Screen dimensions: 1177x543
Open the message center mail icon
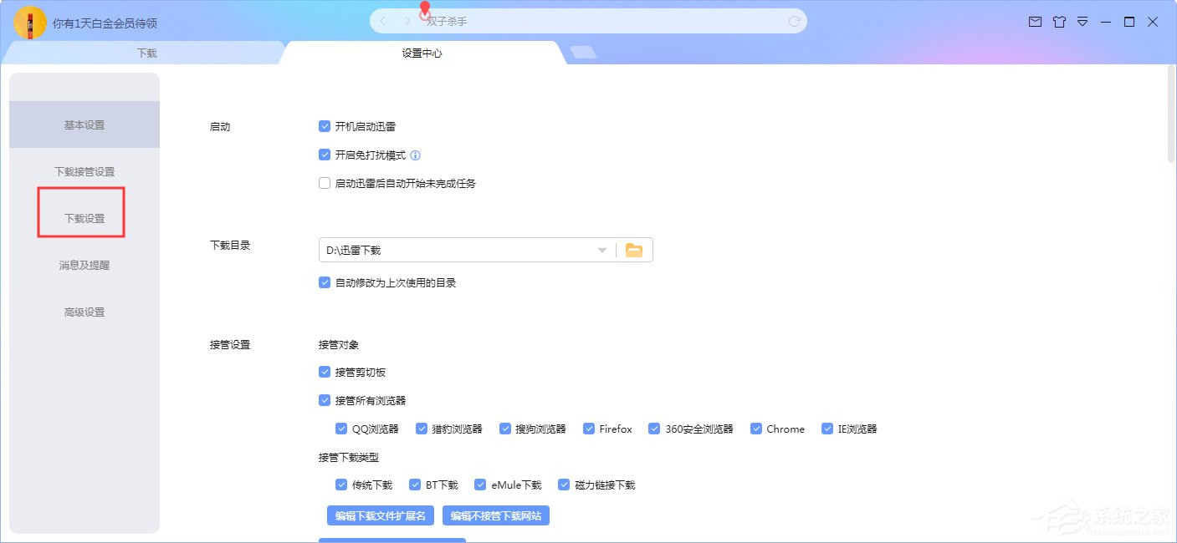1036,22
